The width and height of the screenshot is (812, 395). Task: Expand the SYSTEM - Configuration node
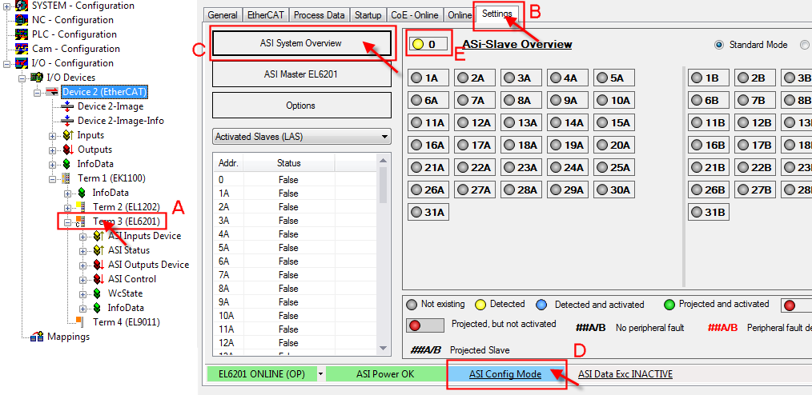[x=6, y=6]
